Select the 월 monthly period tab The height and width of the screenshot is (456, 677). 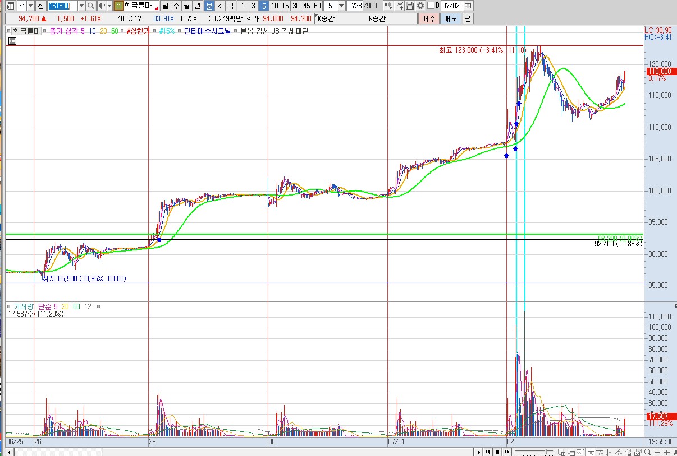coord(186,6)
